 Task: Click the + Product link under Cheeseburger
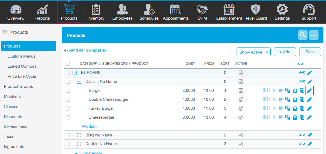click(x=88, y=126)
